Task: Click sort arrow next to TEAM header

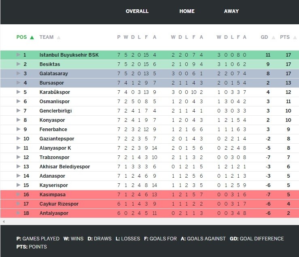Action: (59, 37)
